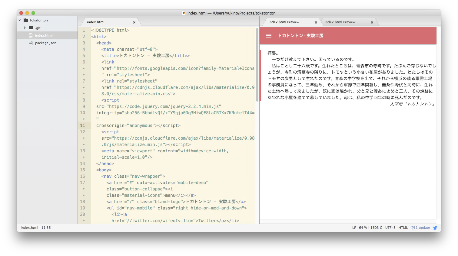Click the bird icon in status bar
Image resolution: width=458 pixels, height=256 pixels.
435,228
